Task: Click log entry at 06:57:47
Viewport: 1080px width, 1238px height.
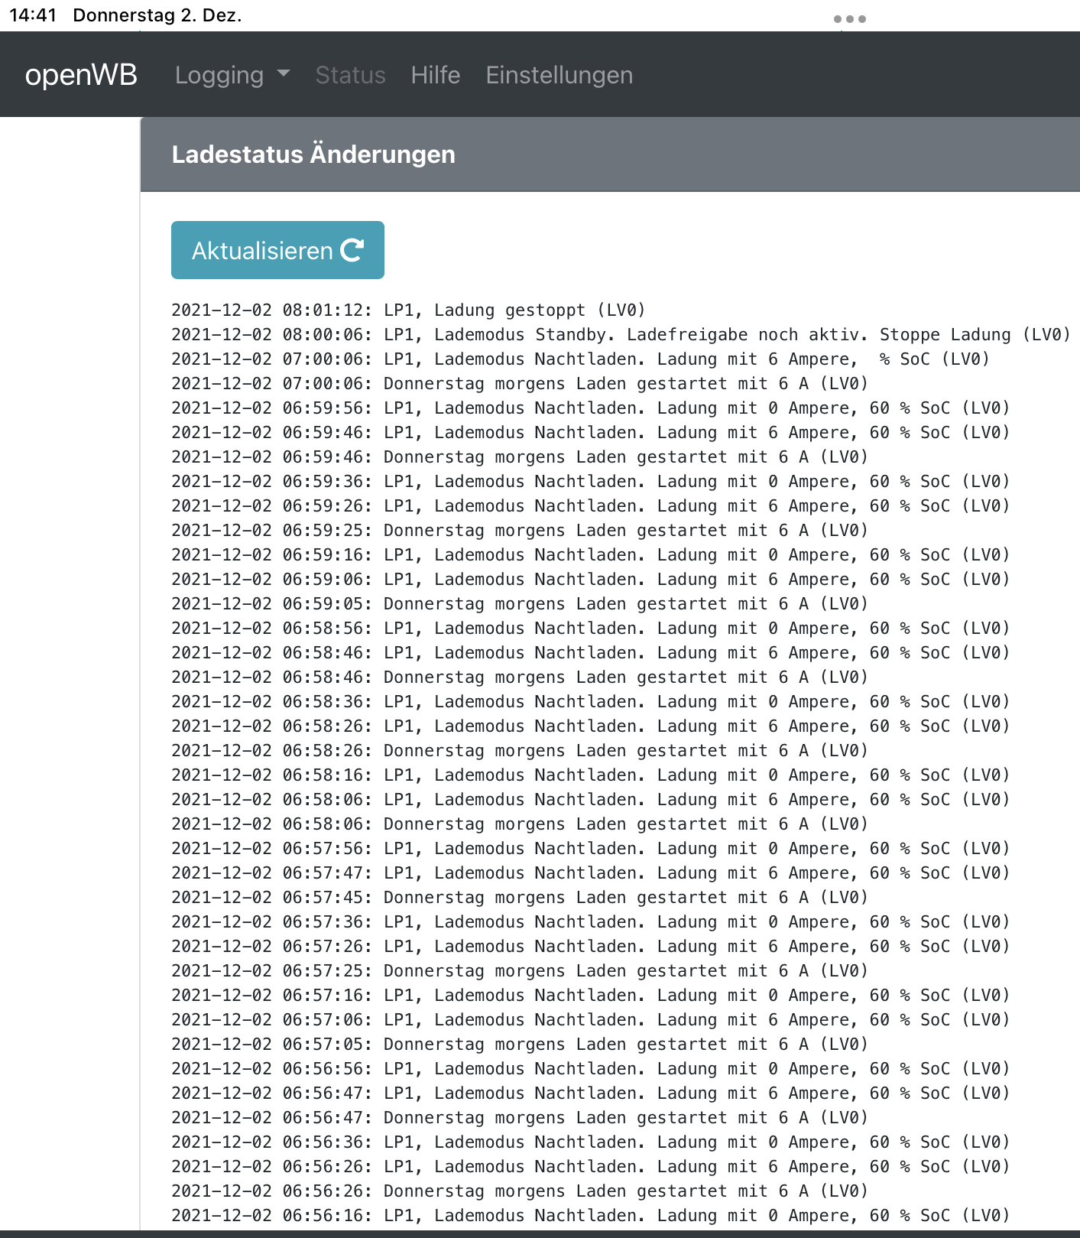Action: [591, 872]
